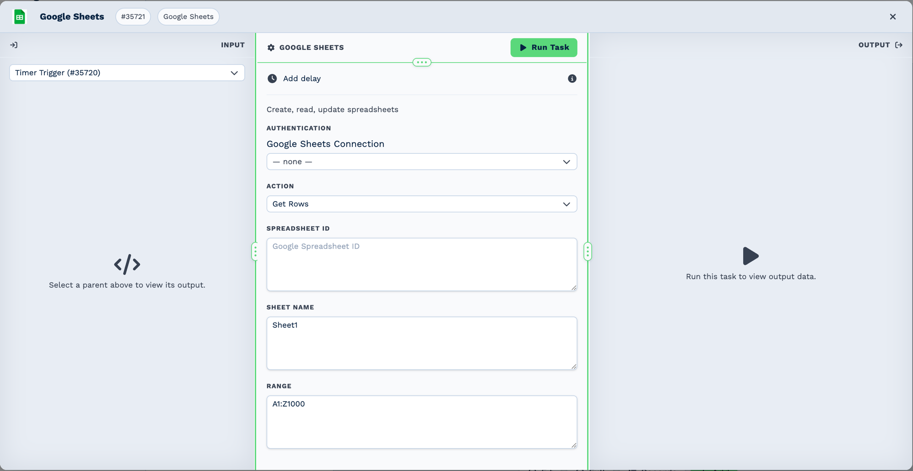Image resolution: width=913 pixels, height=471 pixels.
Task: Click the Google Sheets app logo icon
Action: point(20,17)
